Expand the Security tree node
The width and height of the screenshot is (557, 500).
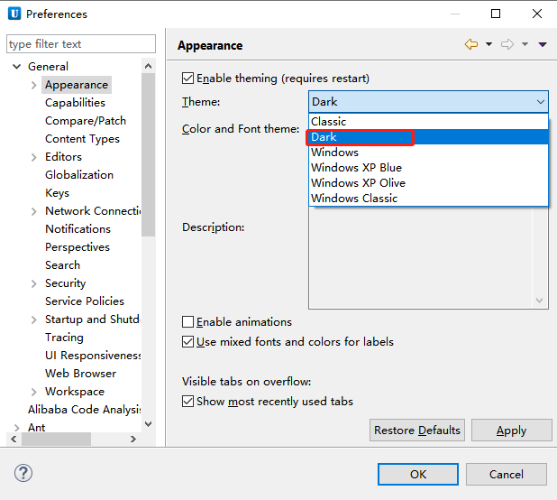tap(33, 283)
